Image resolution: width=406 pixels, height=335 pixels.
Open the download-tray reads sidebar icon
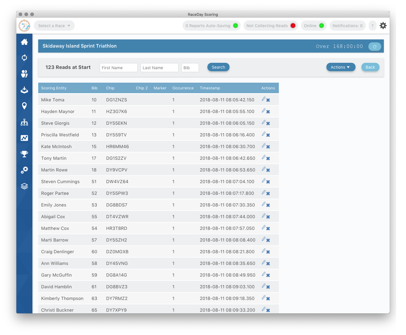point(24,90)
